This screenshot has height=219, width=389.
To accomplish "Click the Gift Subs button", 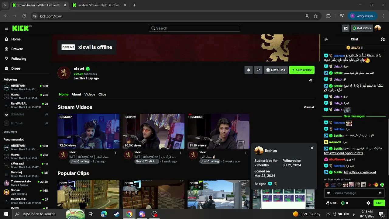I will [276, 70].
